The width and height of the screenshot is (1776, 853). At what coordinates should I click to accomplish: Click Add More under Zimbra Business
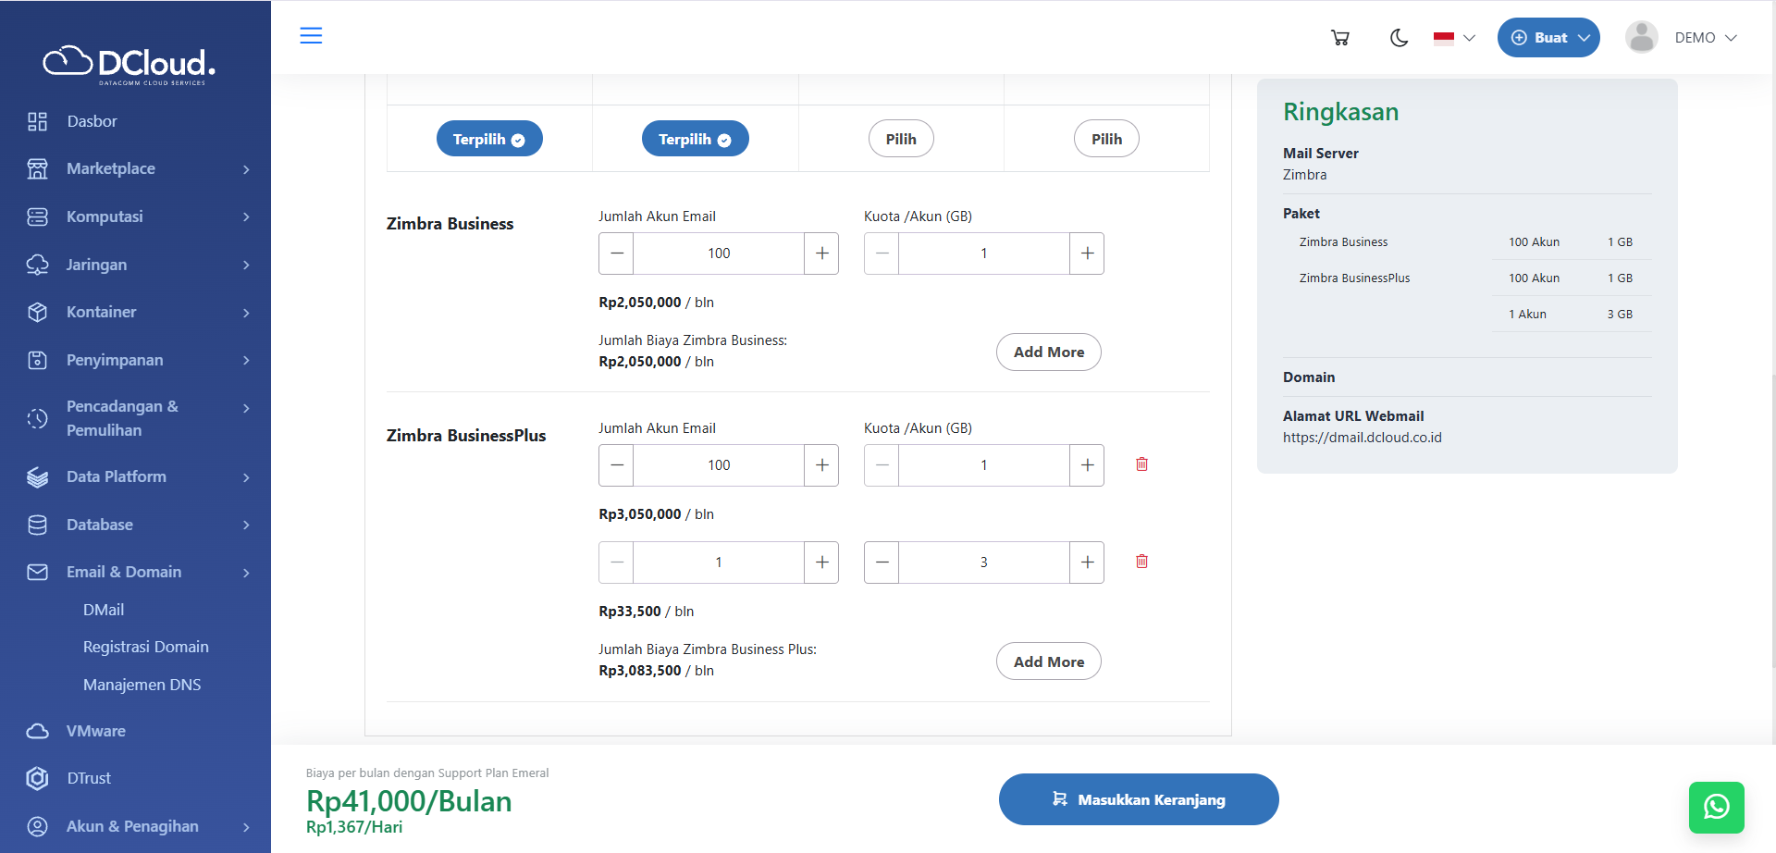click(x=1048, y=352)
